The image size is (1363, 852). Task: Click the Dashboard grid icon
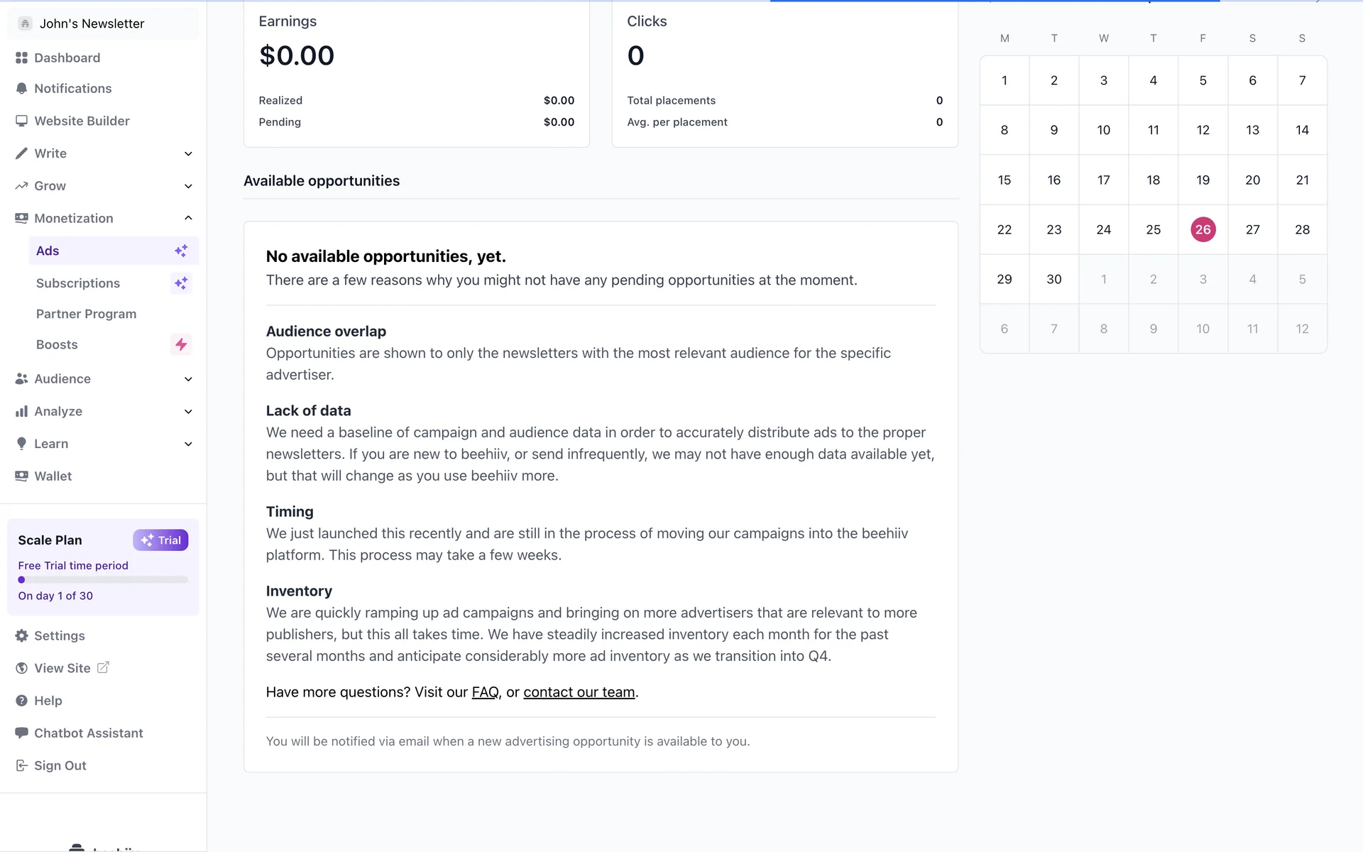tap(21, 58)
